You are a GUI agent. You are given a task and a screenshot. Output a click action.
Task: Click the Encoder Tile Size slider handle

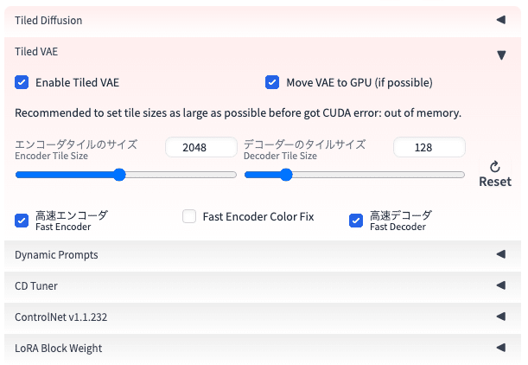click(x=119, y=175)
